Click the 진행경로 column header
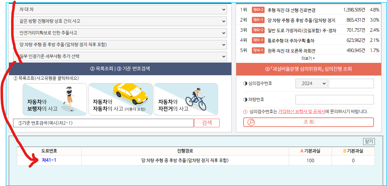The width and height of the screenshot is (387, 186). click(185, 151)
